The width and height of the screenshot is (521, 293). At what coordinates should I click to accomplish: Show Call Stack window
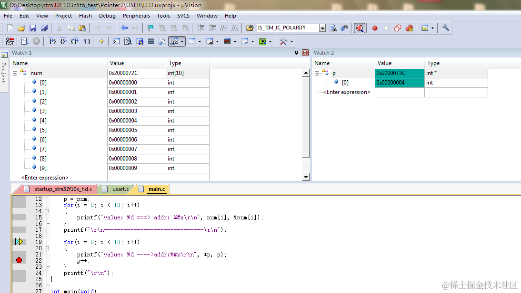tap(162, 41)
